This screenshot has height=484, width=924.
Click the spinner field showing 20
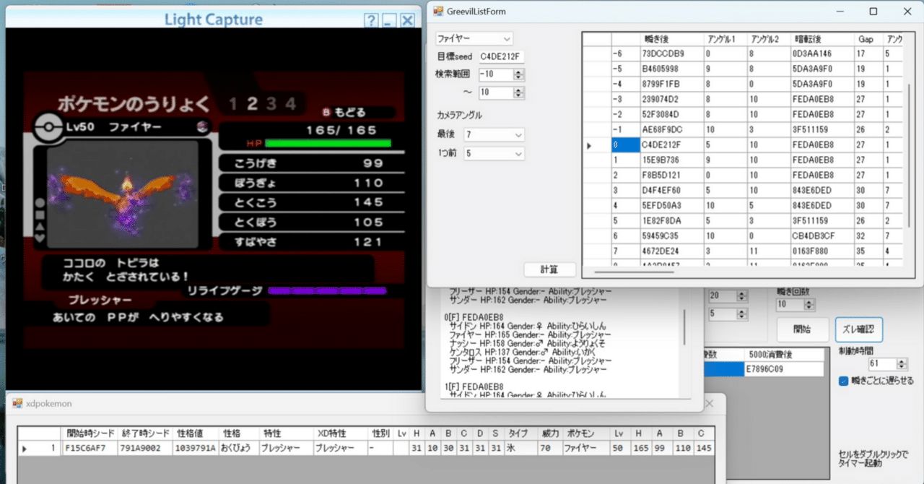tap(728, 296)
